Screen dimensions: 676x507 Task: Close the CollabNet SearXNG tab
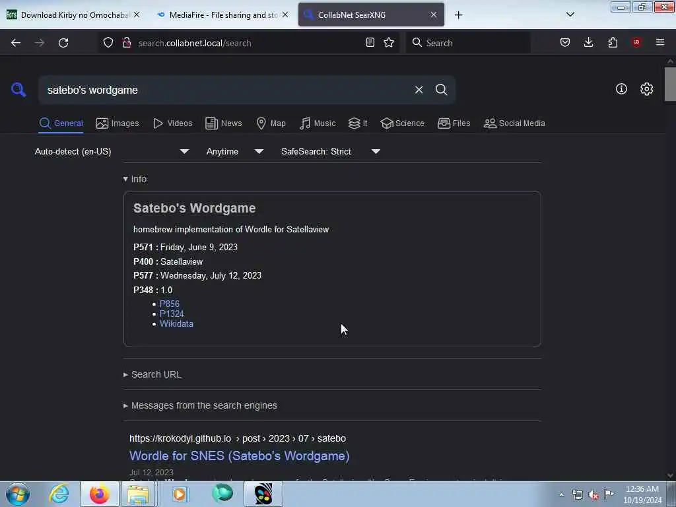tap(433, 15)
